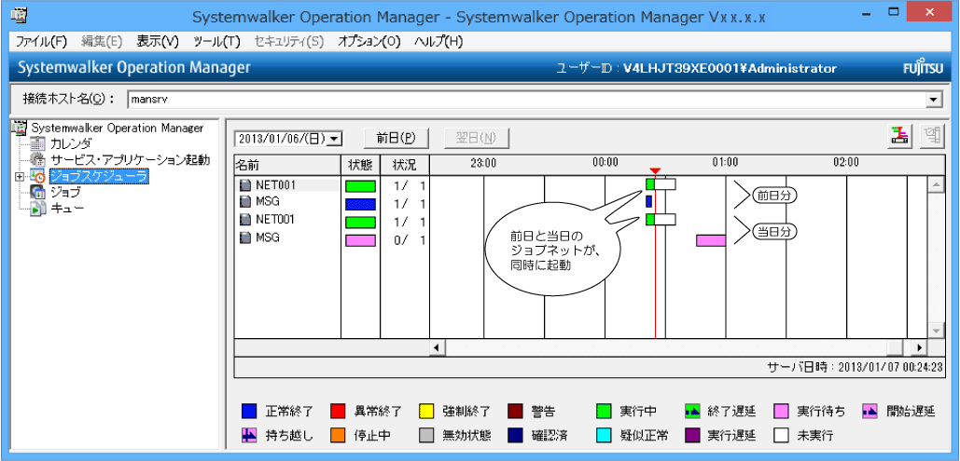Click the 状況 column header
The height and width of the screenshot is (461, 960).
[x=405, y=165]
